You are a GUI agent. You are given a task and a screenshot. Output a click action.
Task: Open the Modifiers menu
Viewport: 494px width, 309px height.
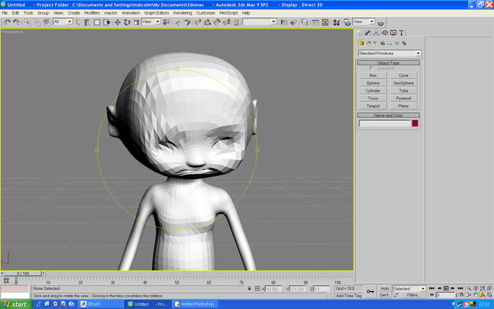coord(92,13)
